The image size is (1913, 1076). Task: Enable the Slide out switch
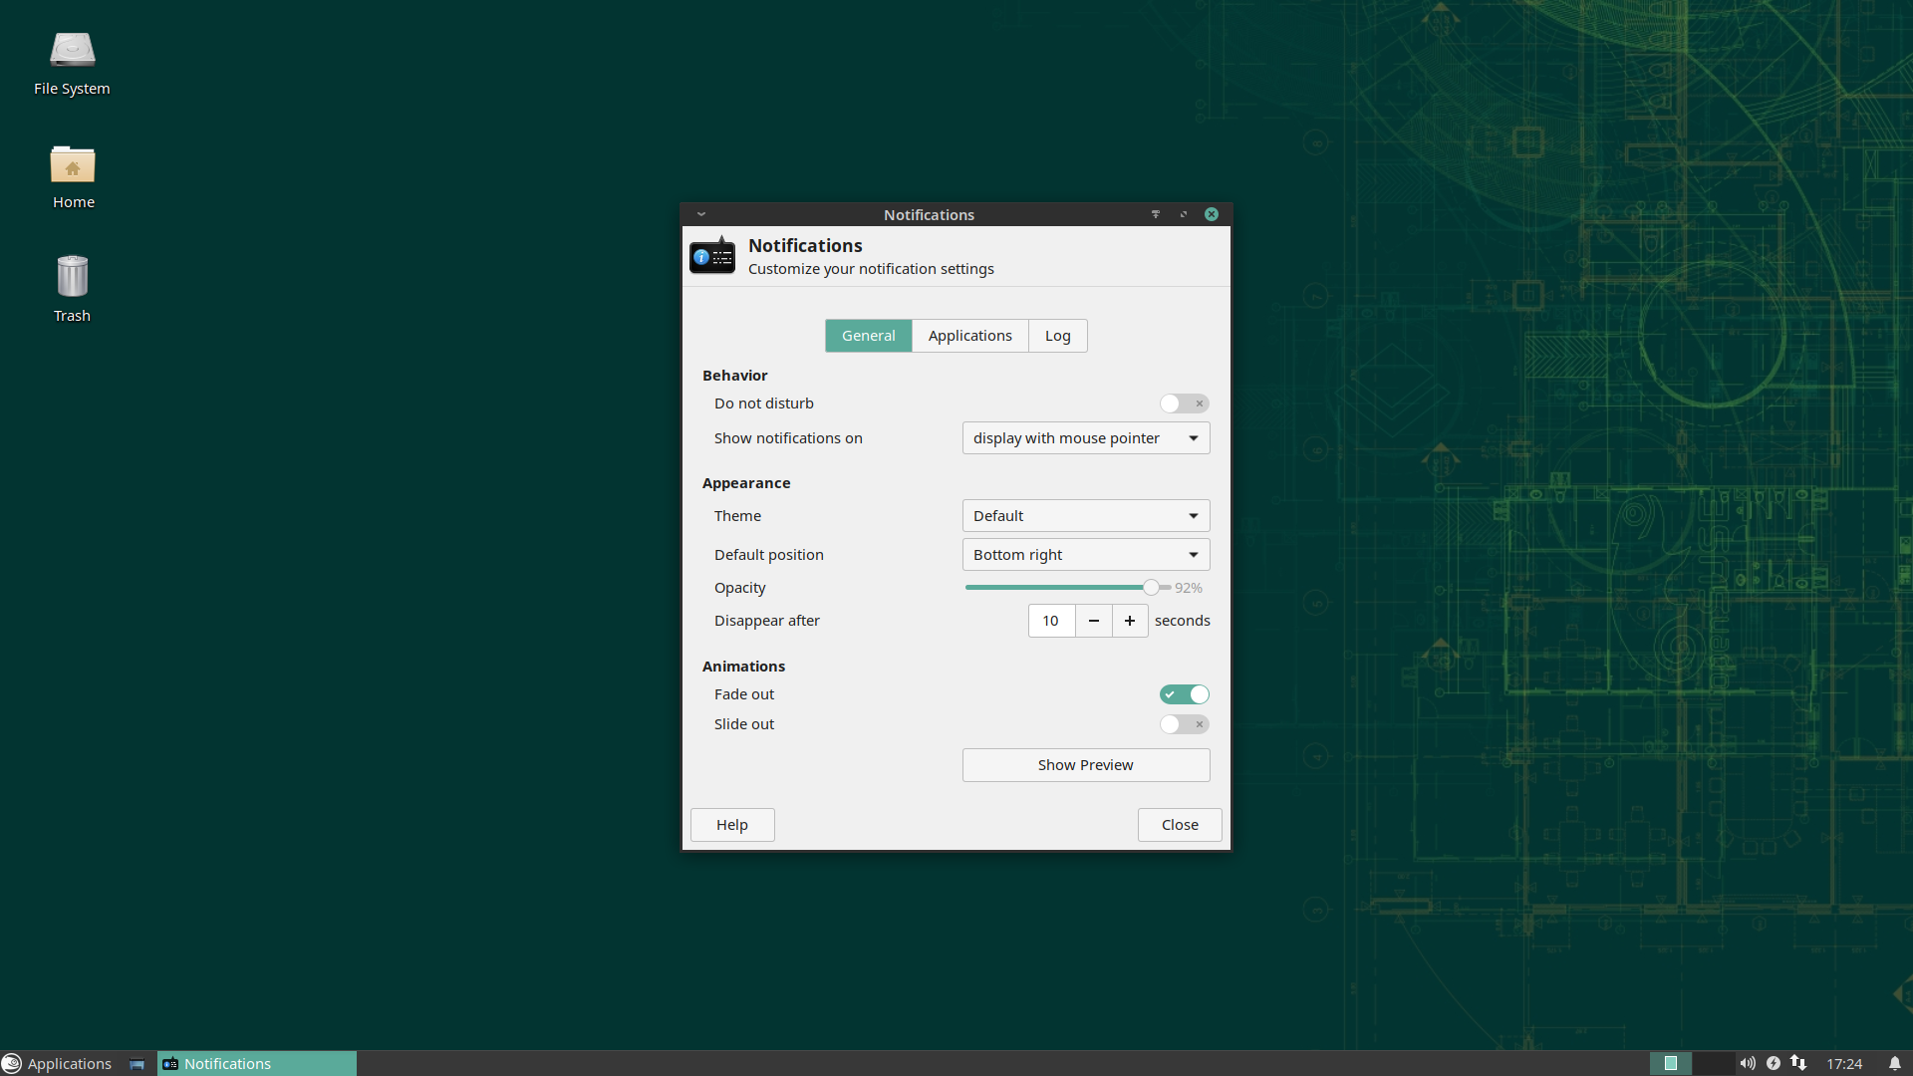point(1184,724)
